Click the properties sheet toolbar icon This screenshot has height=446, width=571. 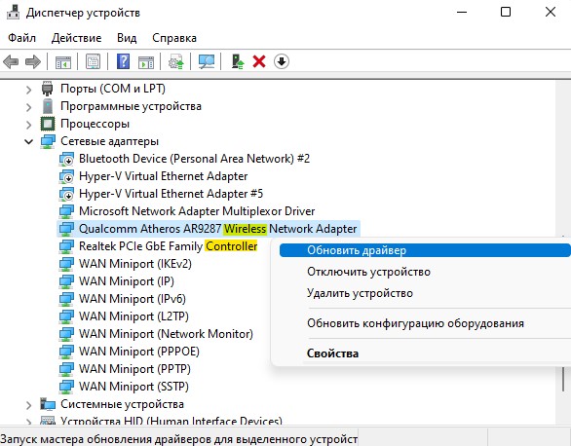coord(93,61)
